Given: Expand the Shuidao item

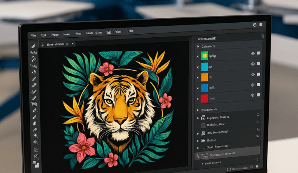Looking at the screenshot, I should tap(198, 141).
